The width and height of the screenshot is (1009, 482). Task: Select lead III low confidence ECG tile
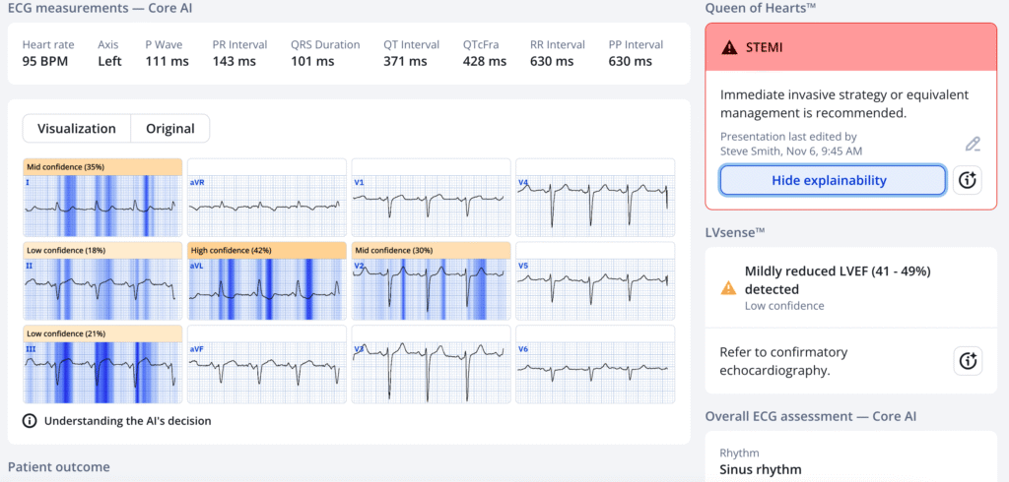[x=102, y=364]
